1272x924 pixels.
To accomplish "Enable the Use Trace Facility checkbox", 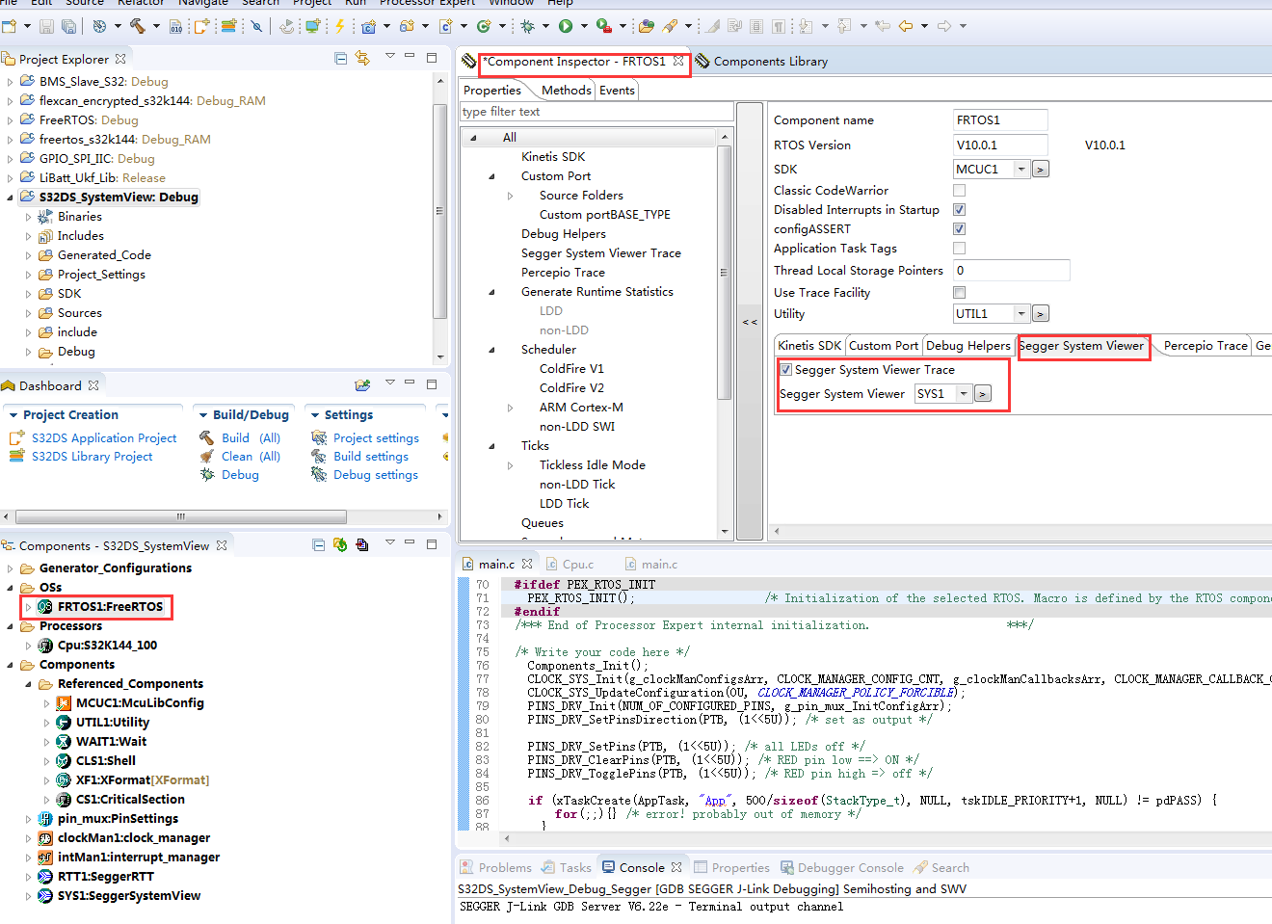I will (959, 293).
